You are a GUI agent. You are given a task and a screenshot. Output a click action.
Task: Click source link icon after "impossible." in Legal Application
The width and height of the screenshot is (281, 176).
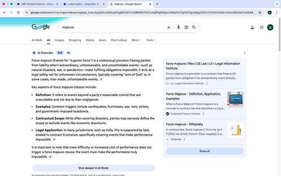54,140
